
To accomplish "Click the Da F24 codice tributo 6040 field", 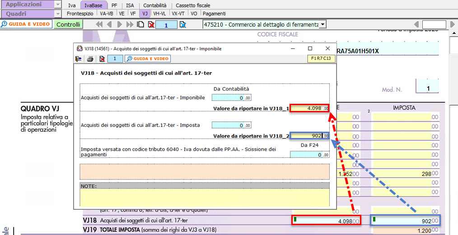I will (309, 154).
